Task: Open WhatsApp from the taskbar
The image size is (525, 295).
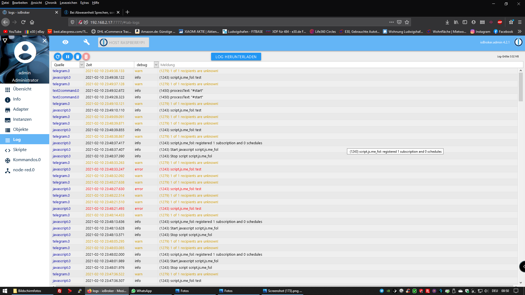Action: coord(142,291)
